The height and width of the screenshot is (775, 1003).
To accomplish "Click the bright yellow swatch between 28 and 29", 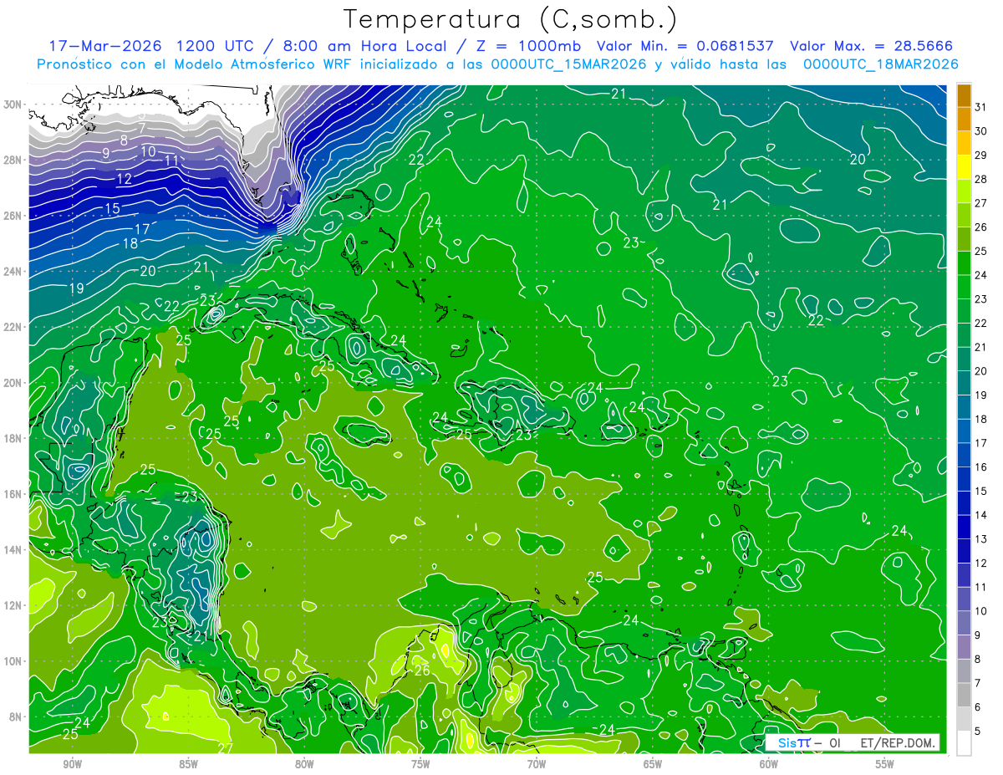I will click(965, 167).
